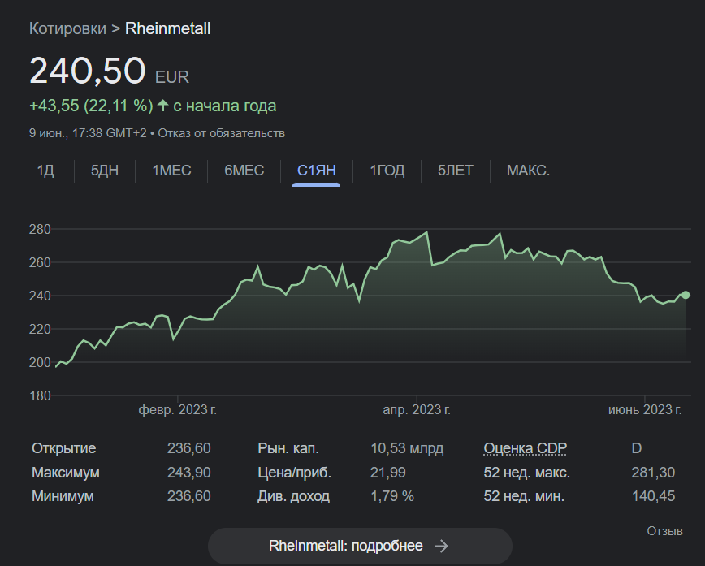
Task: Click the февр. 2023 г. axis label
Action: click(178, 409)
